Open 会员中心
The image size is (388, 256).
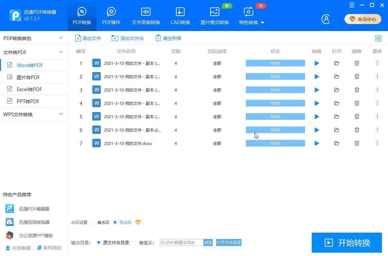[x=363, y=19]
